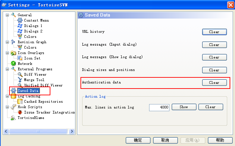
Task: Click the Icon Set icon
Action: [20, 58]
